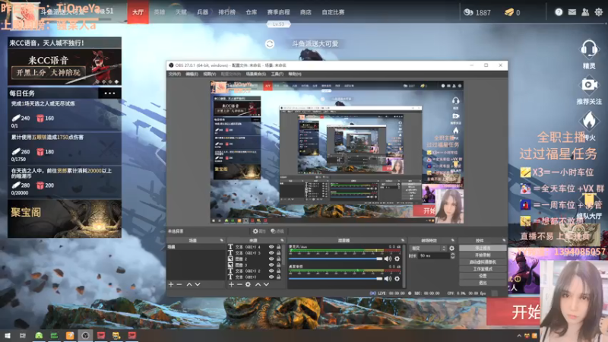Viewport: 608px width, 342px height.
Task: Open OBS 帮助(H) menu
Action: click(x=295, y=74)
